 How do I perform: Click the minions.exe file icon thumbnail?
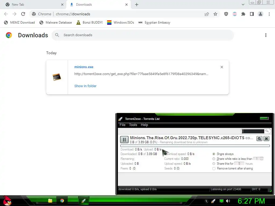pos(57,77)
